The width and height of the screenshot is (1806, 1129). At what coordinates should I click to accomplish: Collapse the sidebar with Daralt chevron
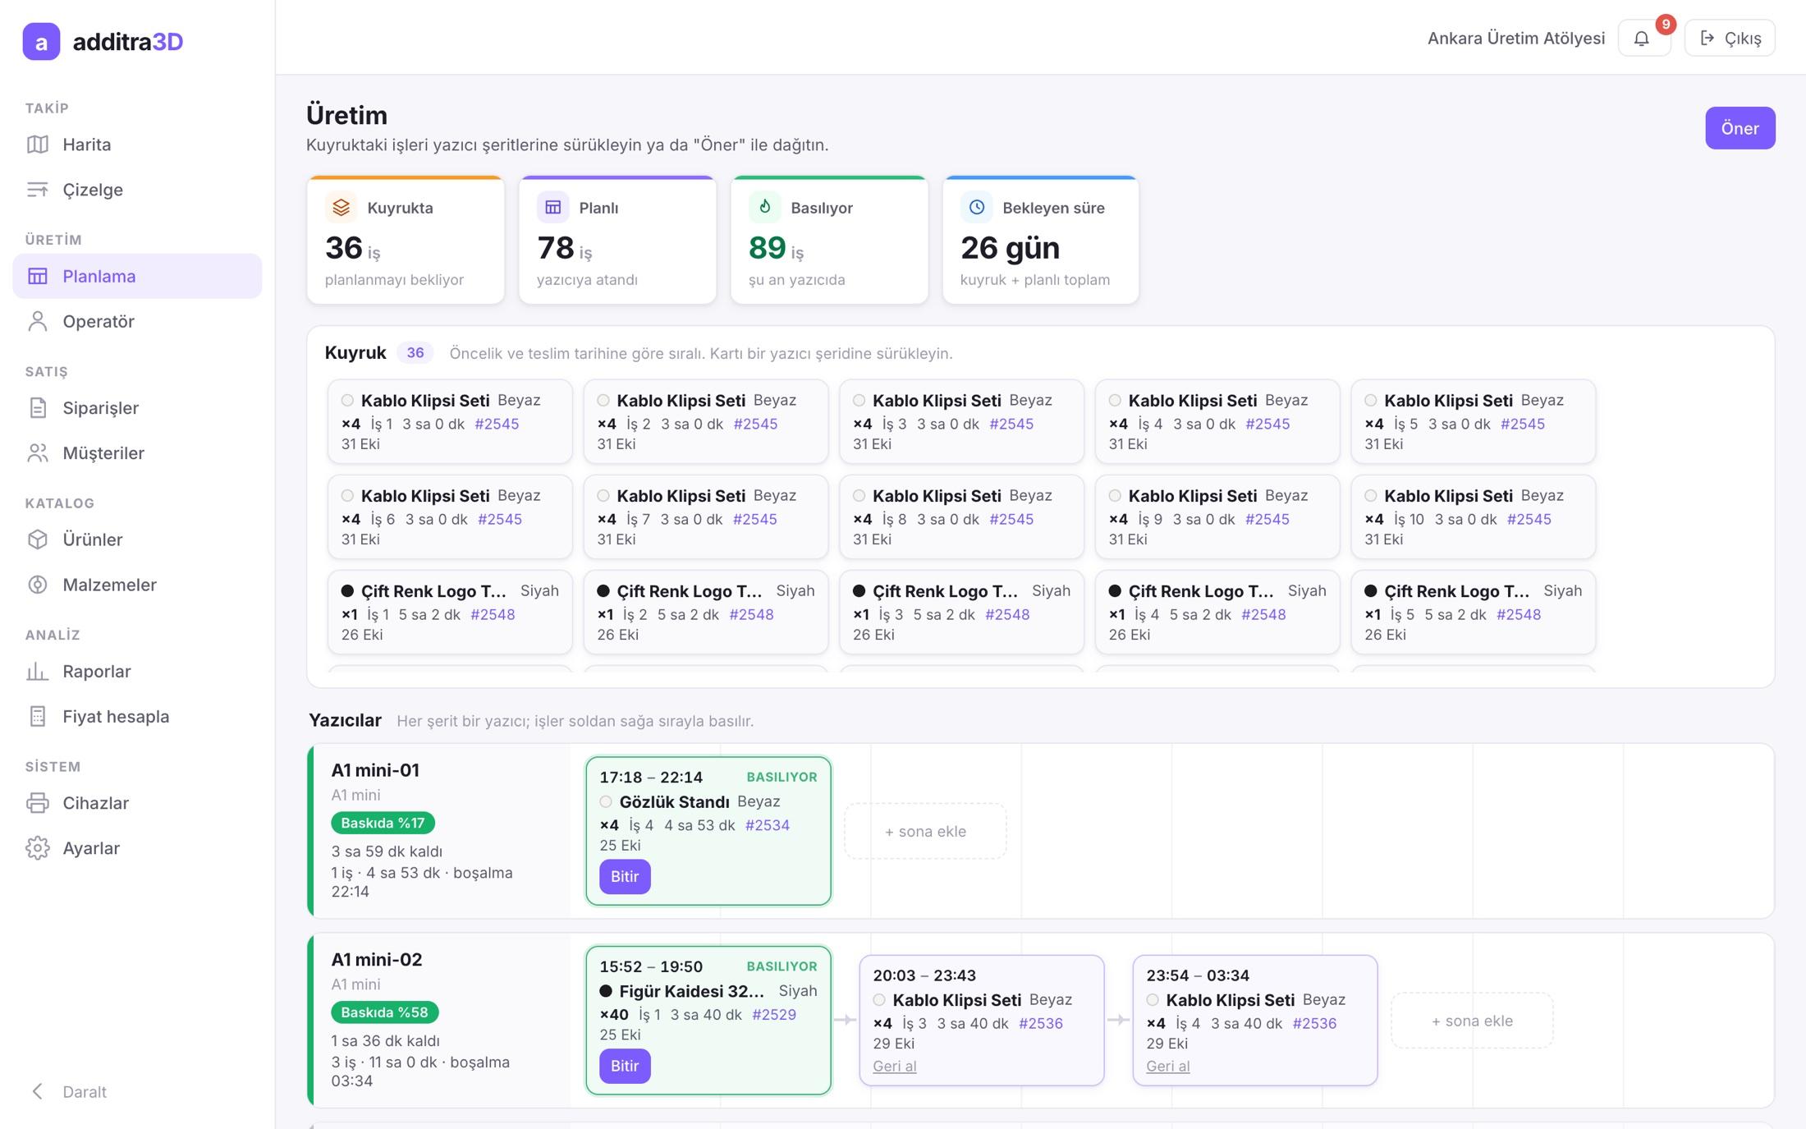(x=38, y=1091)
